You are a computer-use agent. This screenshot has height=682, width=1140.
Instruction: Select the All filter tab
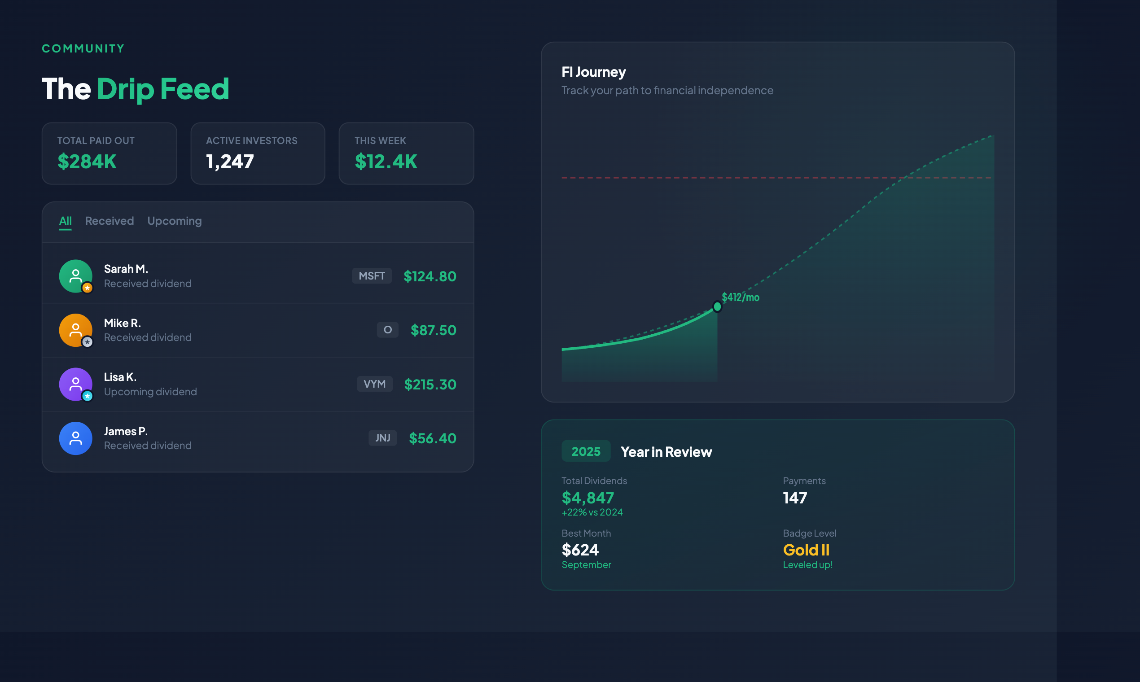click(x=65, y=221)
